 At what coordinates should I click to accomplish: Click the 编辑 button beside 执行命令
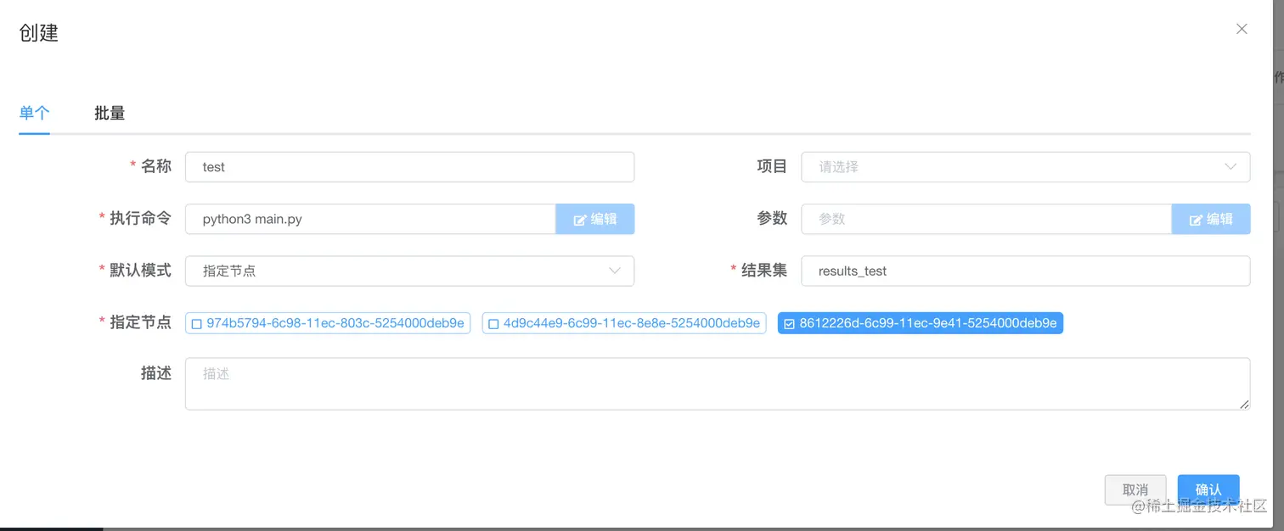(595, 219)
